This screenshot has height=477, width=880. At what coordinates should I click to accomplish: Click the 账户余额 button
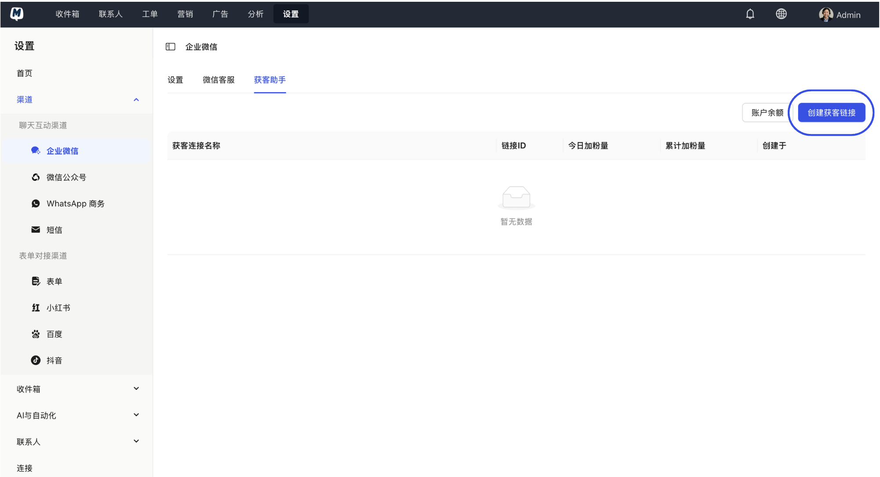tap(767, 112)
